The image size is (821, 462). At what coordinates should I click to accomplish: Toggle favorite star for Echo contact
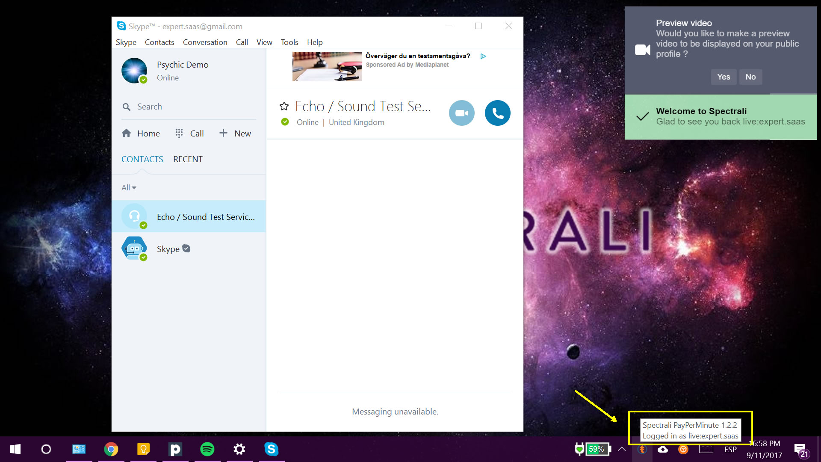click(284, 106)
